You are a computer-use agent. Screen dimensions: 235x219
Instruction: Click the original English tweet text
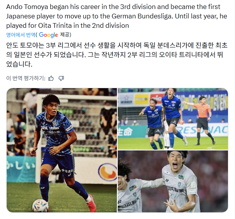click(117, 16)
